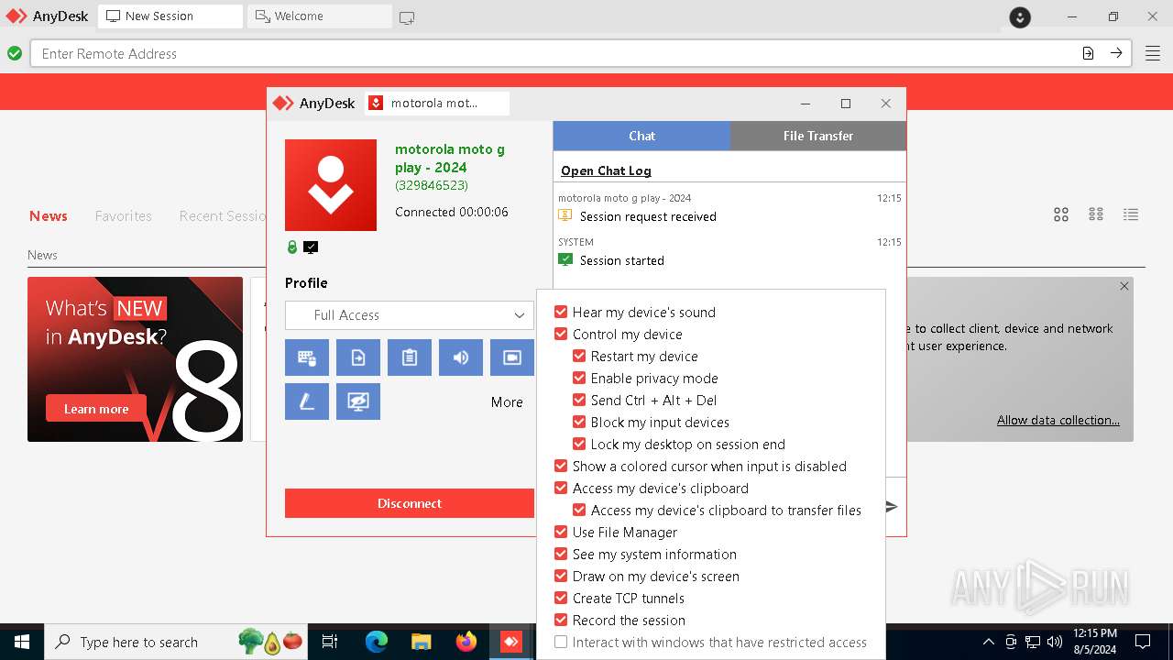
Task: Select the Favorites tab
Action: coord(124,215)
